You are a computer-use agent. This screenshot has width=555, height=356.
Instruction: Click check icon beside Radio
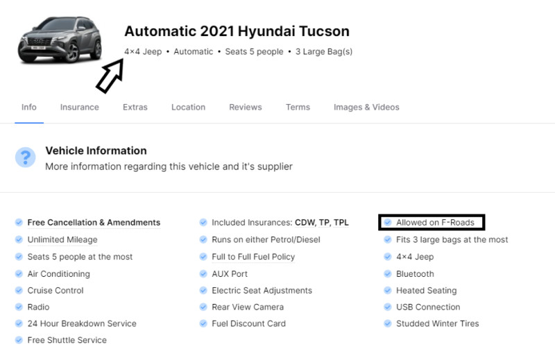19,307
